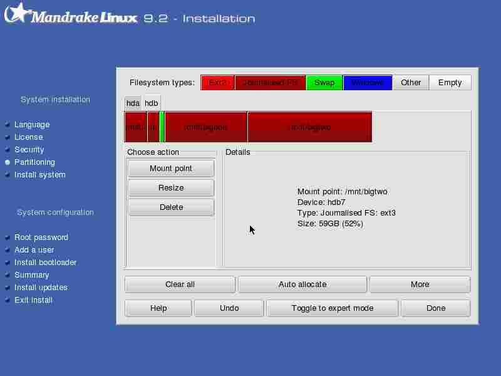Click the empty unallocated disk space block
This screenshot has width=501, height=376.
[x=421, y=127]
